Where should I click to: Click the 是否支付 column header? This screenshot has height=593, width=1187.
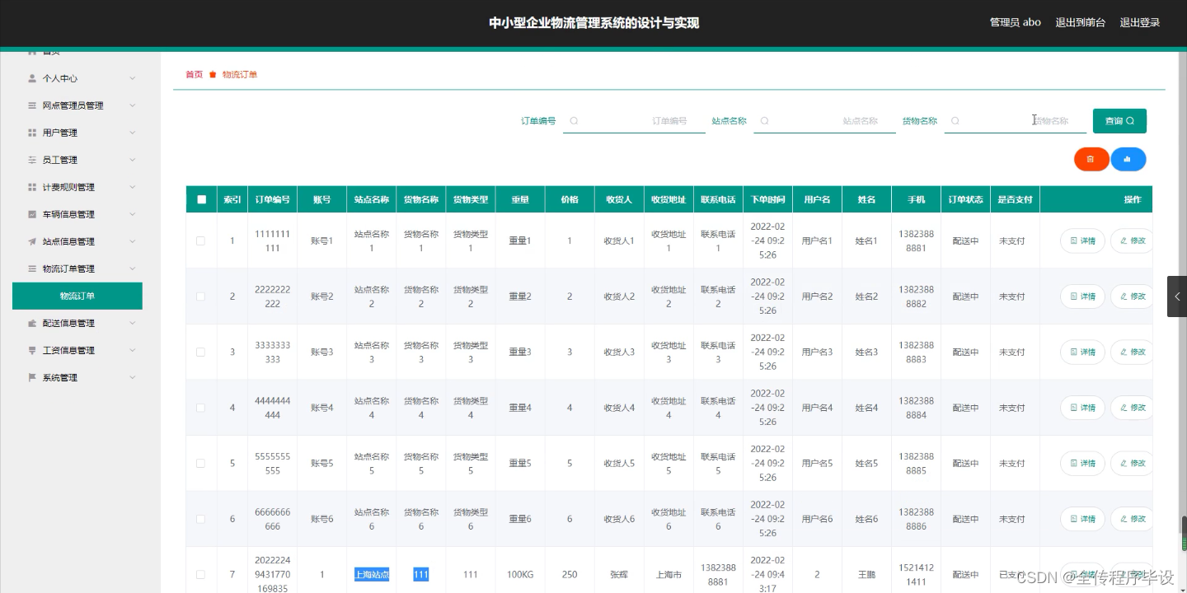tap(1015, 199)
